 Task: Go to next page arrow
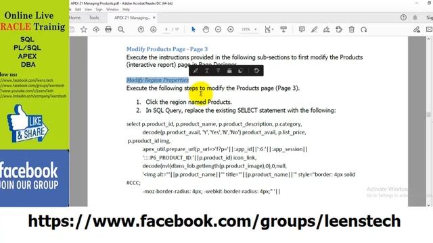click(x=154, y=30)
